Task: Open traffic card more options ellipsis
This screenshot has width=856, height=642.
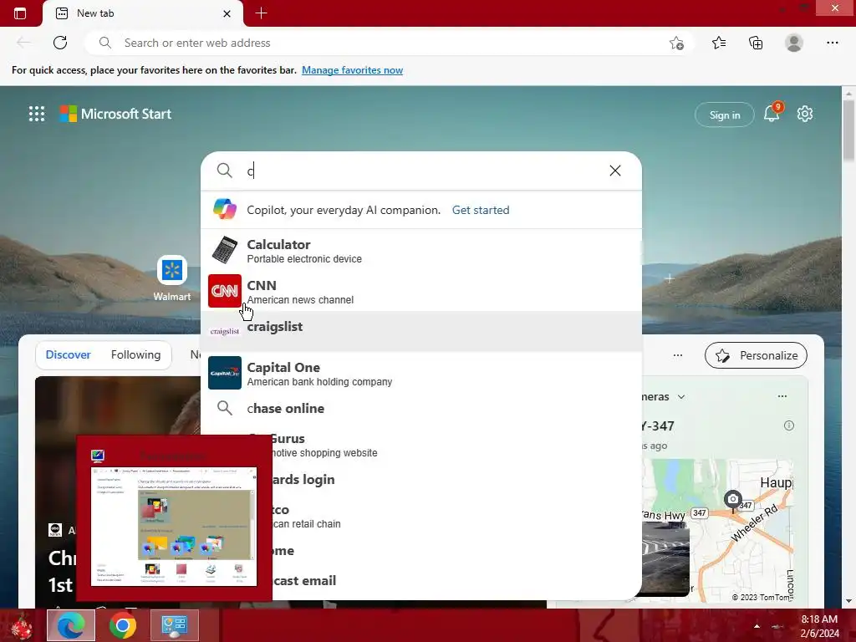Action: click(782, 396)
